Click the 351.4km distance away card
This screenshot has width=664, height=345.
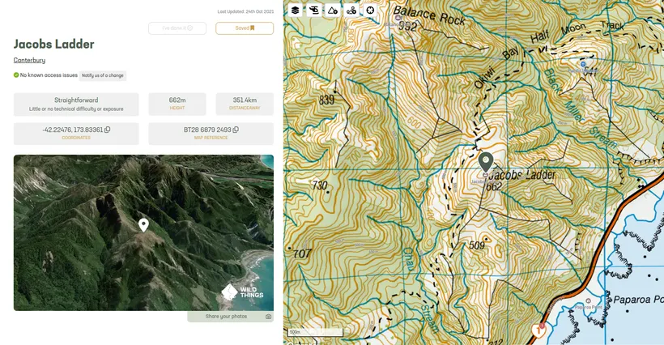(x=245, y=104)
